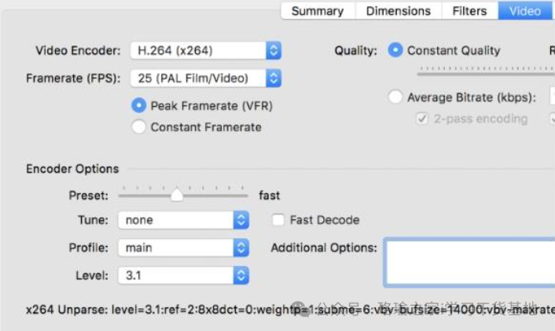Select Peak Framerate (VFR) option

(139, 105)
